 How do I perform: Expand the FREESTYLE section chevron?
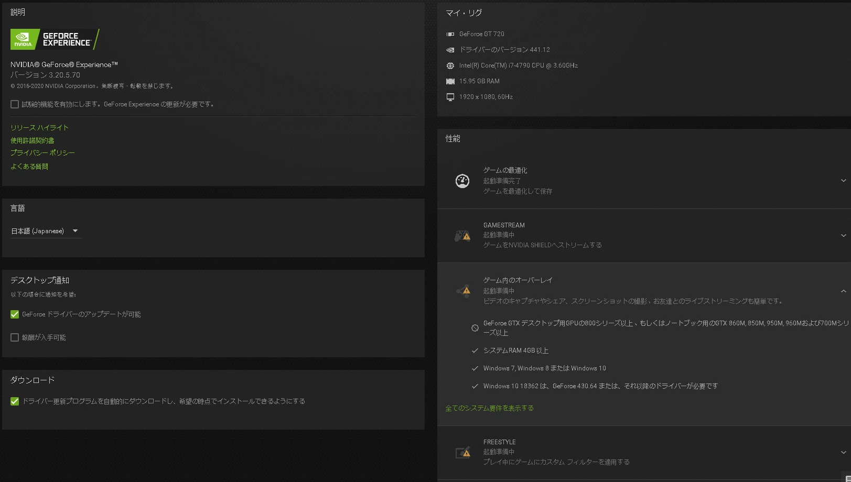tap(843, 452)
